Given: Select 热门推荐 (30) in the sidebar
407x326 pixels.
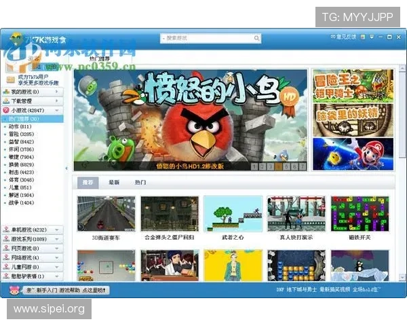Looking at the screenshot, I should (x=32, y=119).
